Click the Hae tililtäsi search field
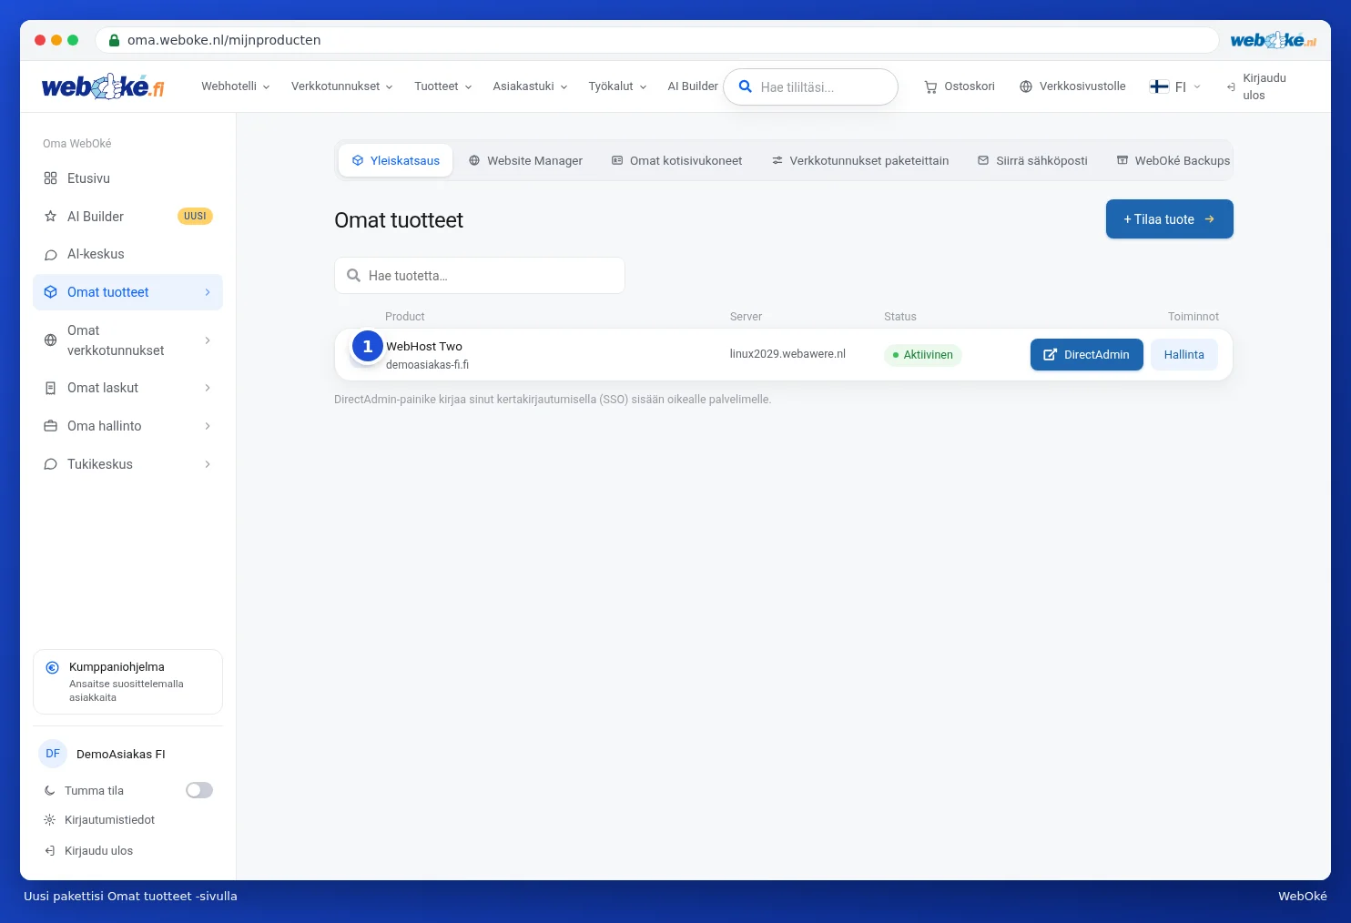 810,87
